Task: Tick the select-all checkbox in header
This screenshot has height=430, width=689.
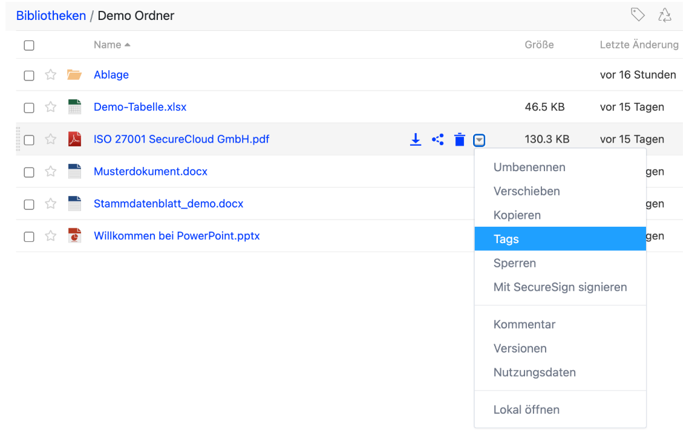Action: pos(29,45)
